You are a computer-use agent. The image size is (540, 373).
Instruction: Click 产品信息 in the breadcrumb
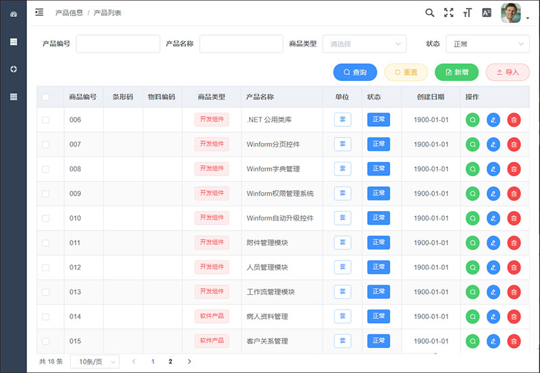(x=69, y=13)
